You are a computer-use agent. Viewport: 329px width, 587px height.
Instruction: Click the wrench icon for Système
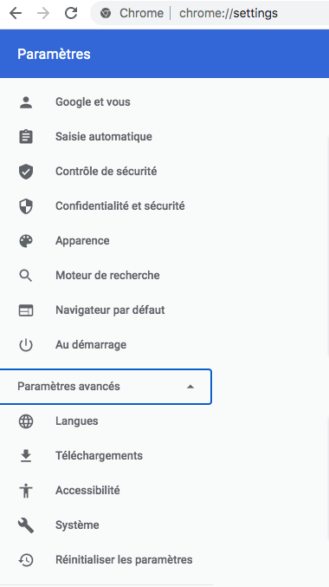click(x=26, y=525)
